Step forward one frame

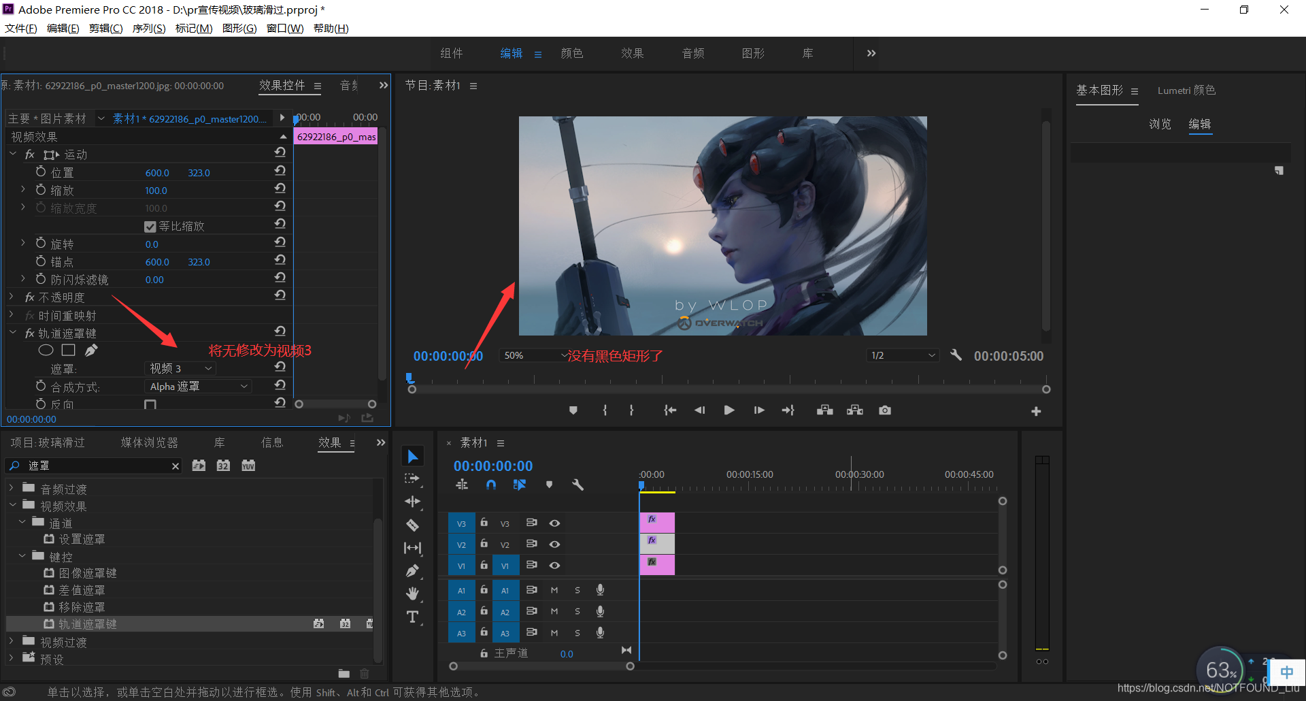pyautogui.click(x=759, y=410)
